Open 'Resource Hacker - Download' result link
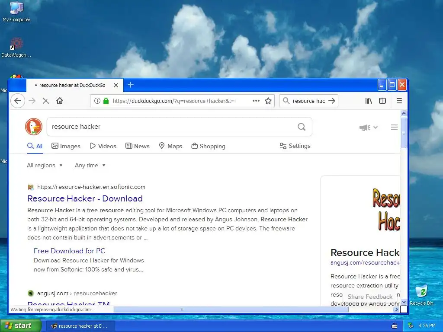The image size is (443, 332). [x=85, y=198]
